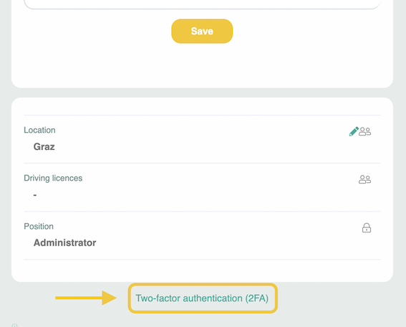
Task: Click empty white space below the Save button
Action: pyautogui.click(x=202, y=65)
